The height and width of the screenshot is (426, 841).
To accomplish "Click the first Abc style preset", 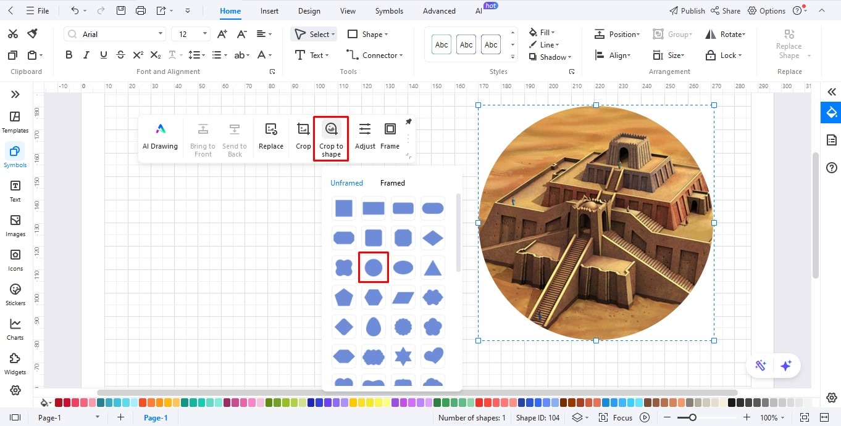I will [441, 44].
